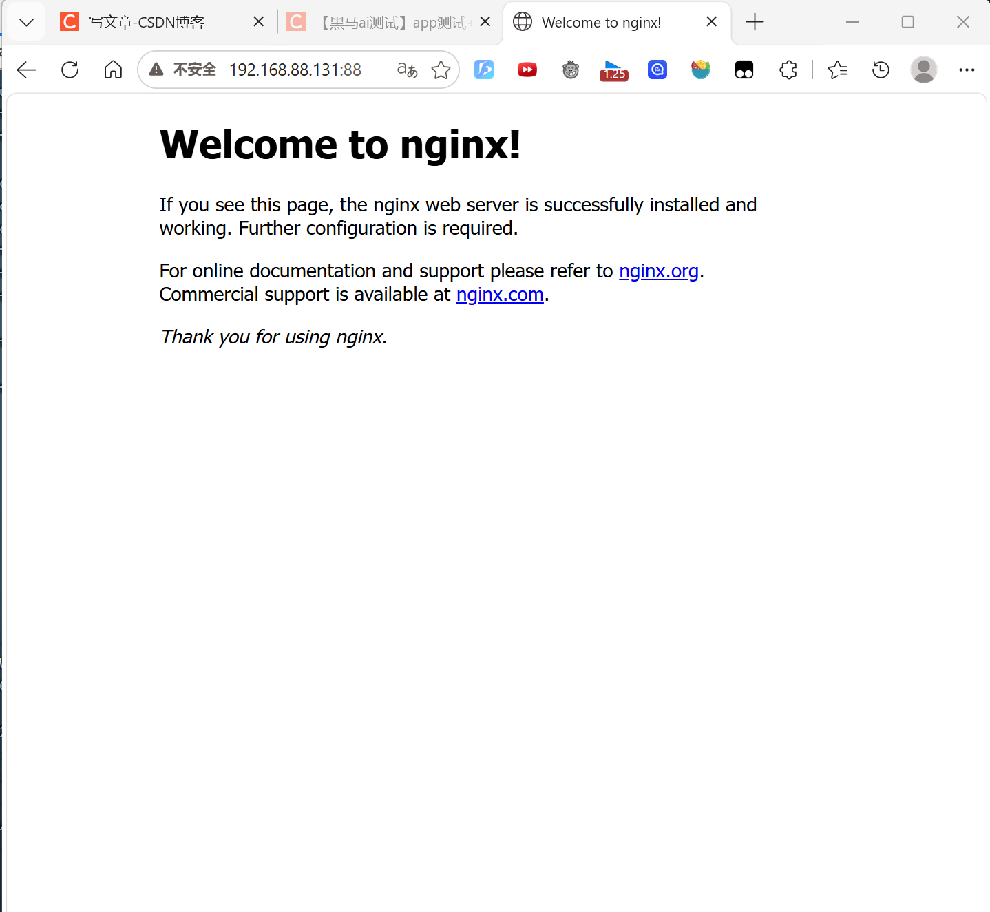
Task: Open the colorful shield extension icon
Action: (701, 70)
